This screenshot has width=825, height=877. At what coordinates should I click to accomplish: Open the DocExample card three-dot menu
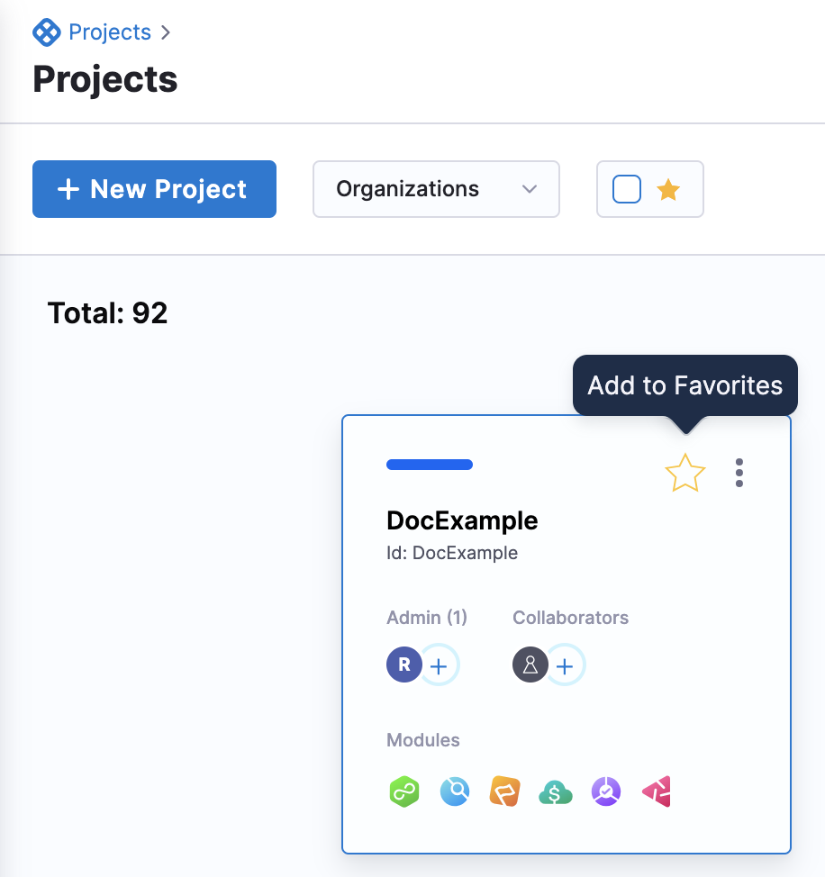[739, 473]
